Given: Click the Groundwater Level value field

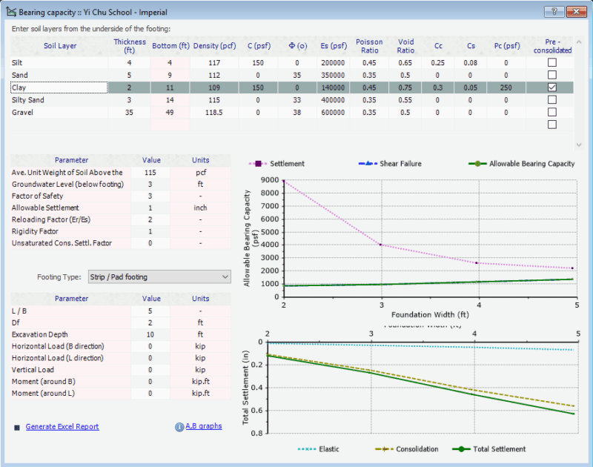Looking at the screenshot, I should (x=150, y=184).
